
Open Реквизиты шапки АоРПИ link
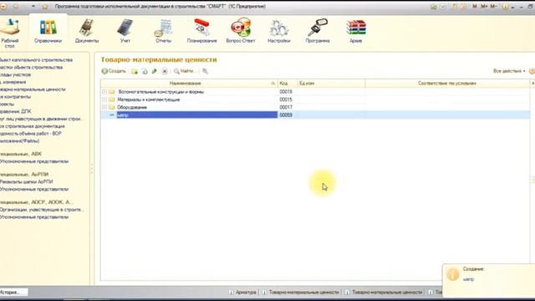(26, 182)
